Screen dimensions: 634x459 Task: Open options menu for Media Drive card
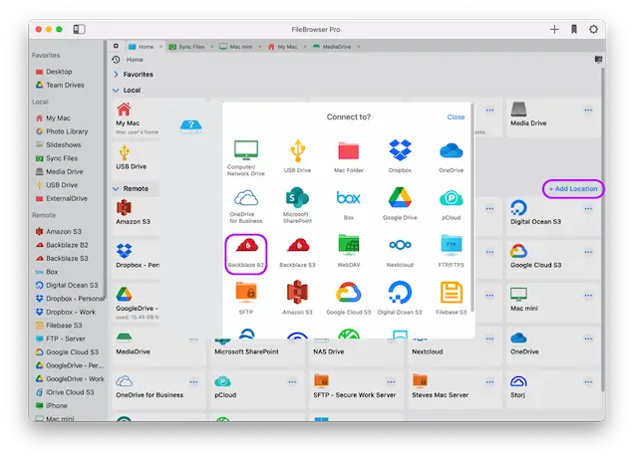coord(588,110)
